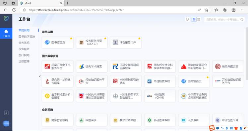
Task: Open the browser Collections icon in toolbar
Action: (x=225, y=10)
